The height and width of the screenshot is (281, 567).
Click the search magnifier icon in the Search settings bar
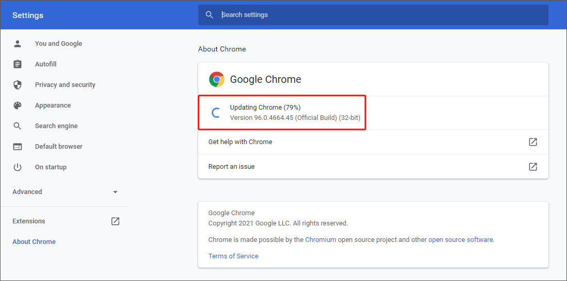coord(209,15)
